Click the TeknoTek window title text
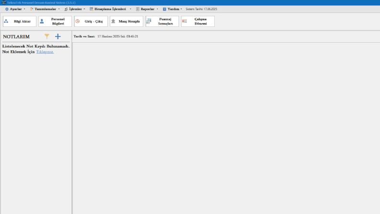This screenshot has height=214, width=380. pyautogui.click(x=41, y=3)
